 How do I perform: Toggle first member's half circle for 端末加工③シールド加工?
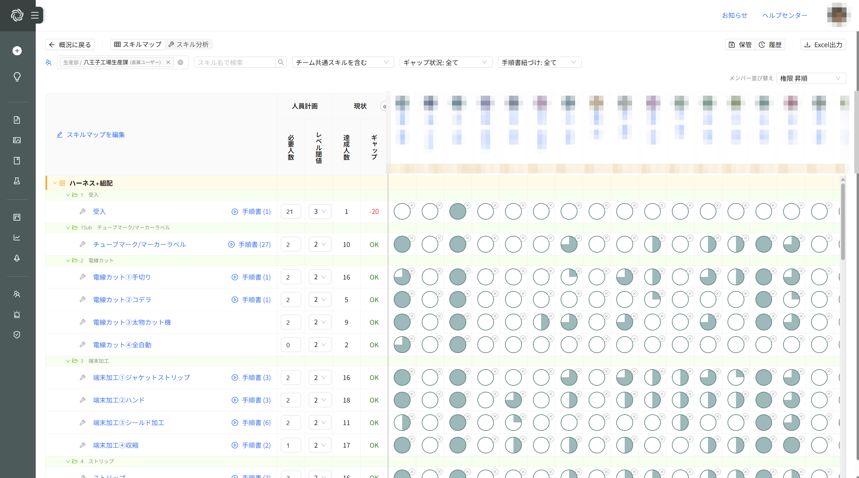(402, 422)
